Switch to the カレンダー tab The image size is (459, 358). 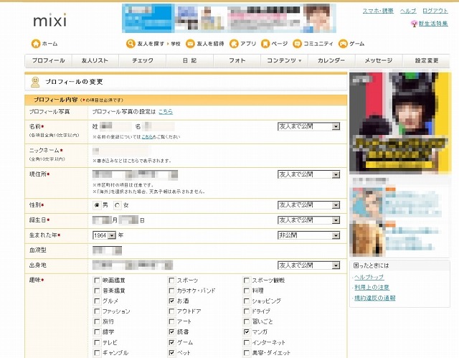coord(331,60)
